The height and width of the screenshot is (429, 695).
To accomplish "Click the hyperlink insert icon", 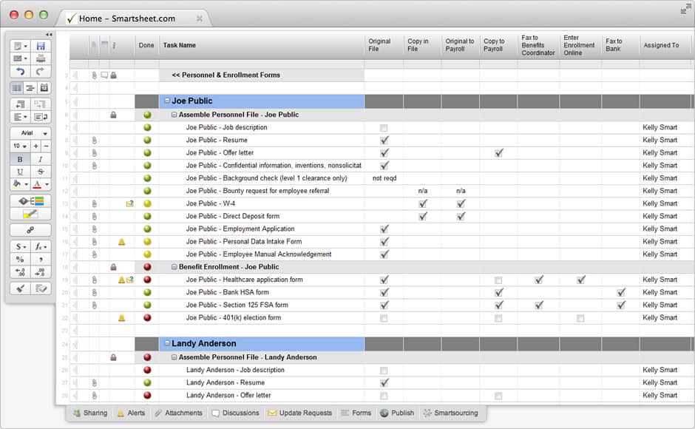I will (x=30, y=230).
